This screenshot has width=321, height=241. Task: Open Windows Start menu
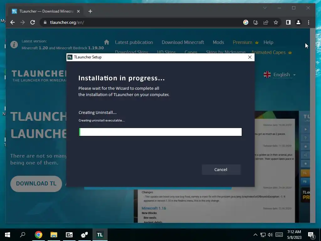coord(8,235)
